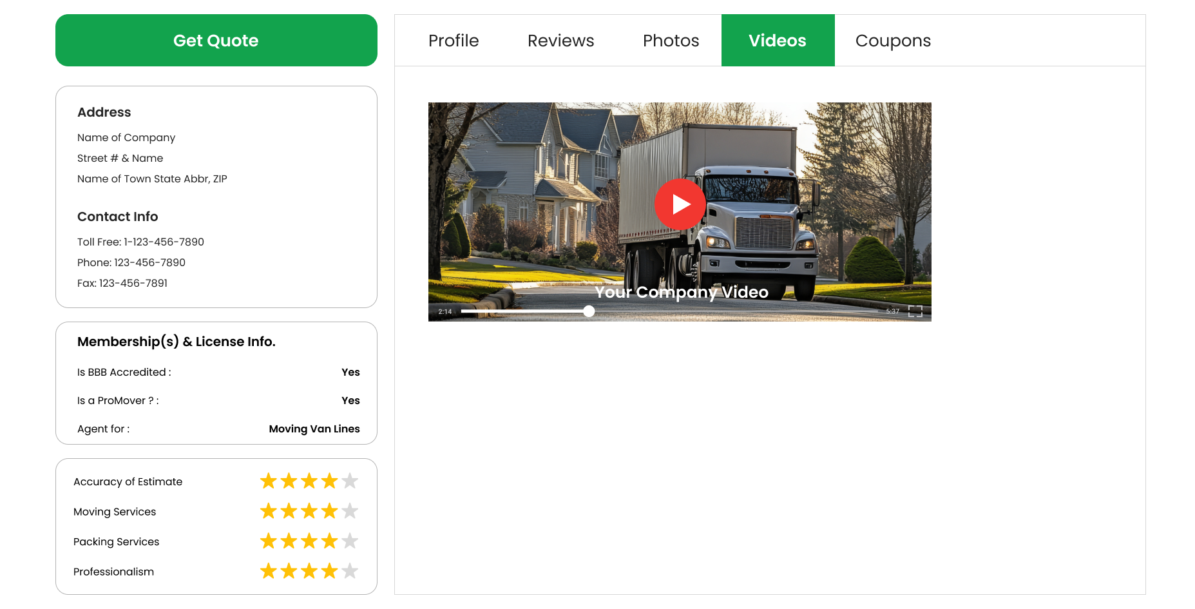1195x609 pixels.
Task: Click the fifth star for Accuracy of Estimate
Action: click(350, 480)
